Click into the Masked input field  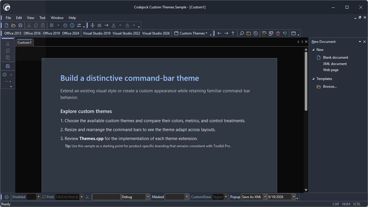[x=175, y=197]
